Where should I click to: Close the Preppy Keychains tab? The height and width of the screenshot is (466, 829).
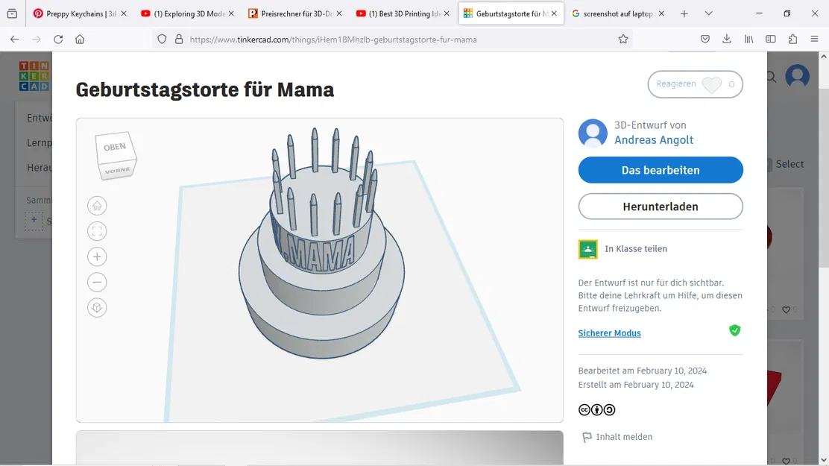coord(124,13)
